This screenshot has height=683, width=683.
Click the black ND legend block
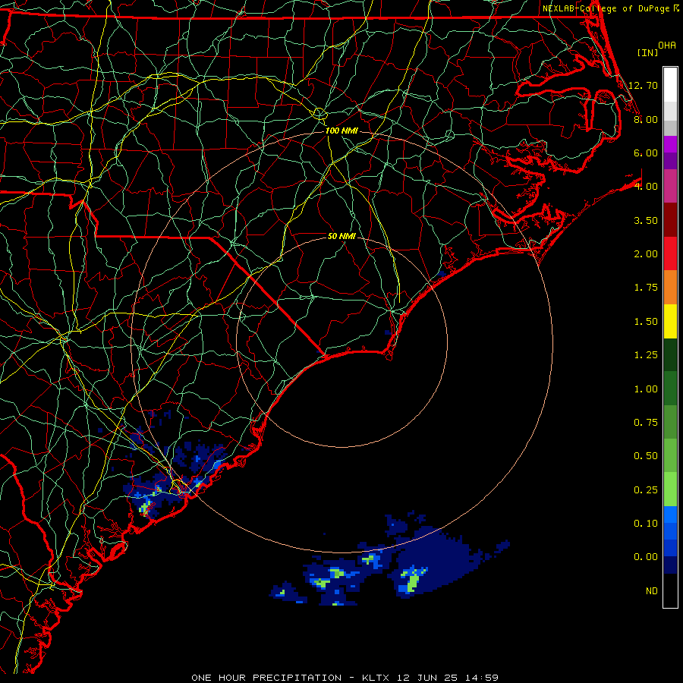point(670,590)
